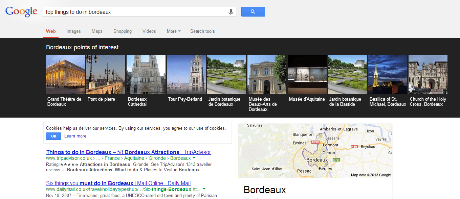Viewport: 460px width, 199px height.
Task: Open the Grand Théâtre de Bordeaux thumbnail
Action: pyautogui.click(x=65, y=74)
